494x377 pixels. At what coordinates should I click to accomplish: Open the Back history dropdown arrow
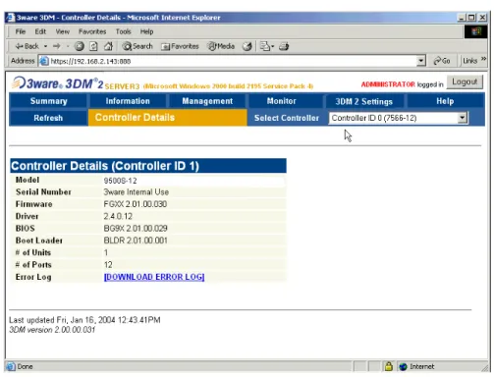(45, 46)
